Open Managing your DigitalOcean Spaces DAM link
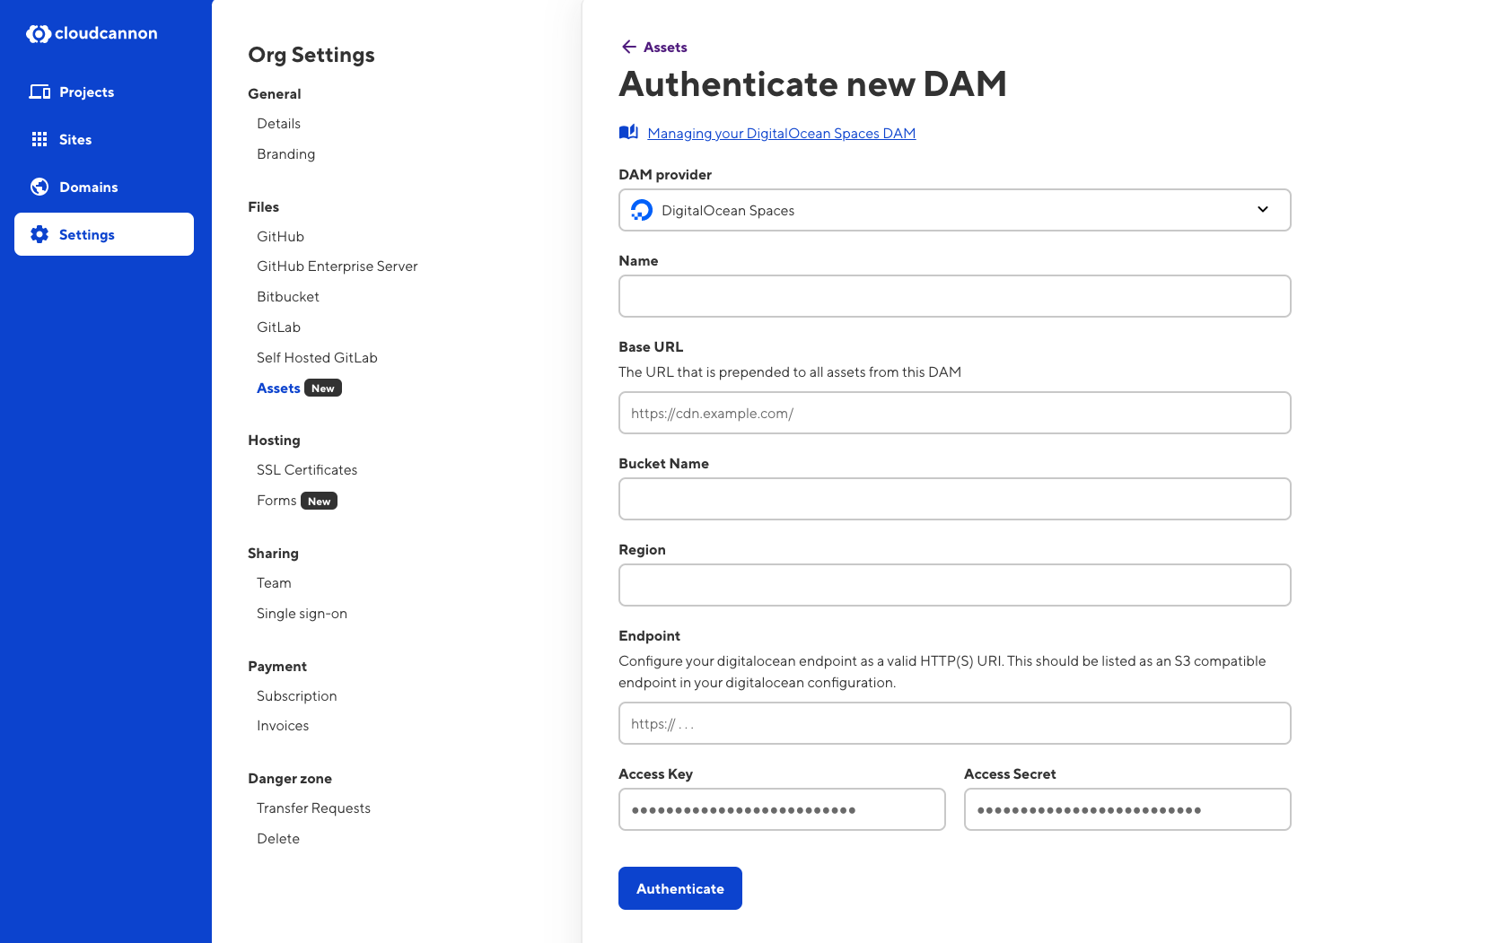This screenshot has height=943, width=1490. point(781,134)
